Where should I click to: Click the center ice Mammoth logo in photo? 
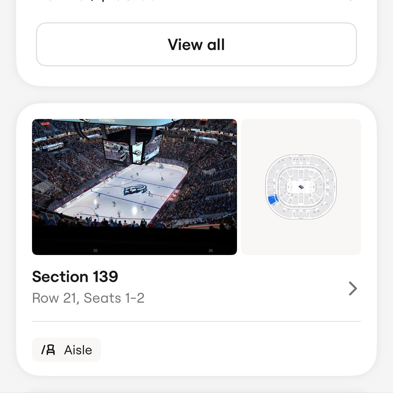135,191
